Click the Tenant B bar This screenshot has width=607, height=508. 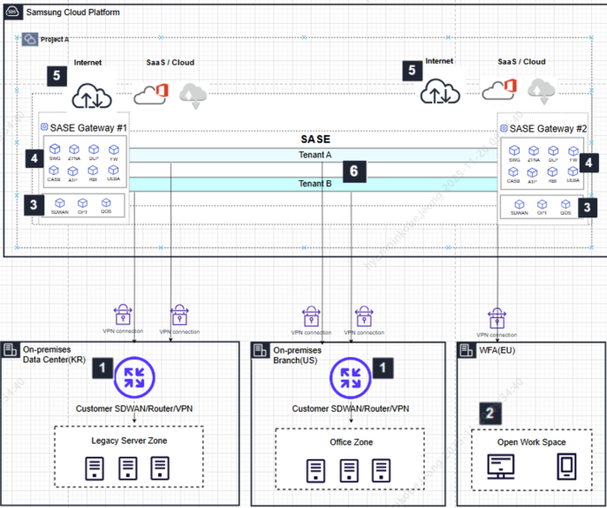pos(313,184)
